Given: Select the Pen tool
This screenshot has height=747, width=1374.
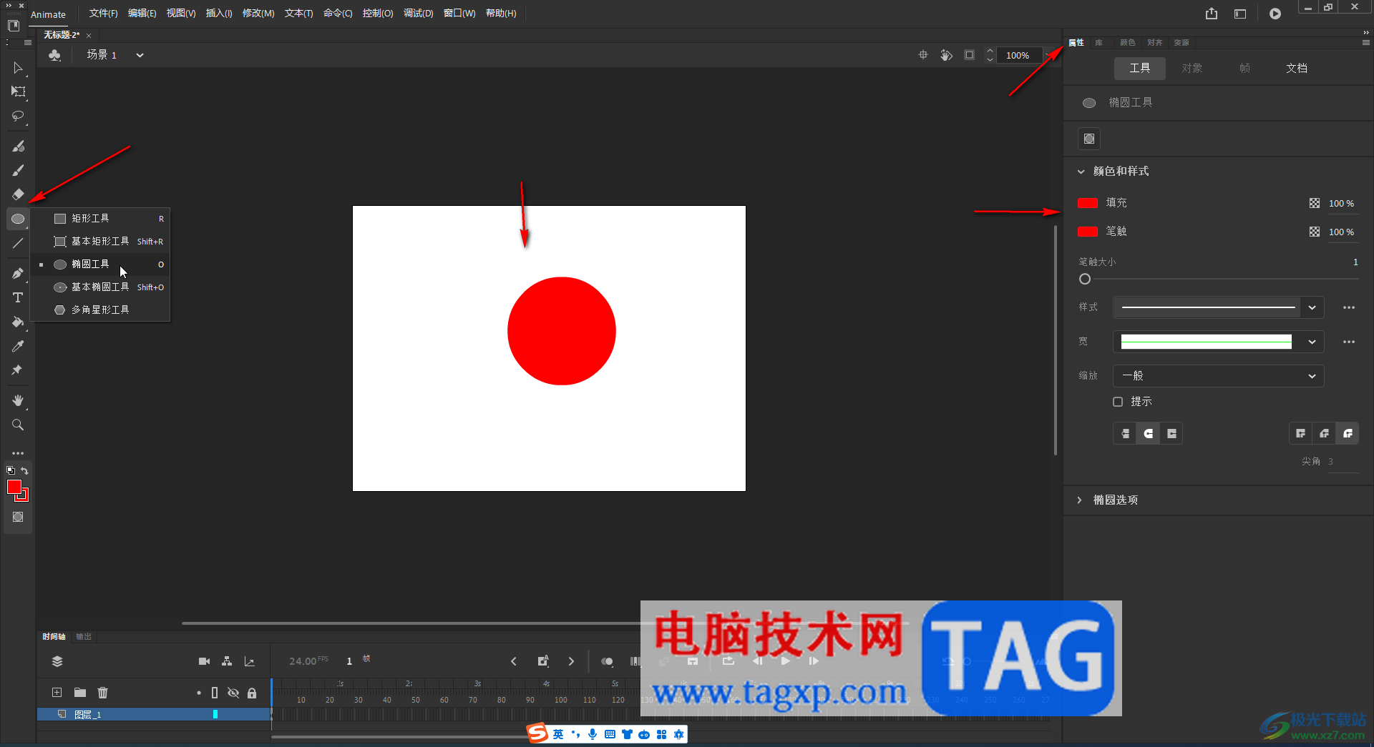Looking at the screenshot, I should (x=18, y=273).
